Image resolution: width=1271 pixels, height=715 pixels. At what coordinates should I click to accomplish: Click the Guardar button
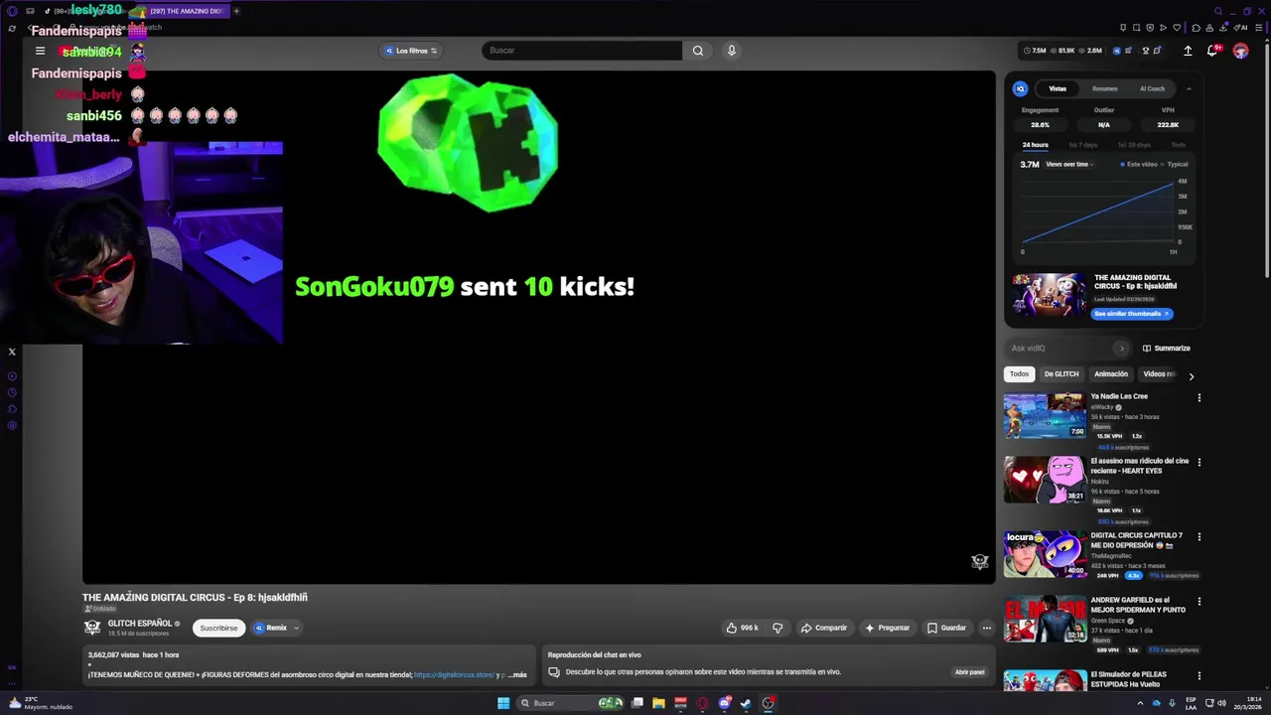pyautogui.click(x=946, y=628)
